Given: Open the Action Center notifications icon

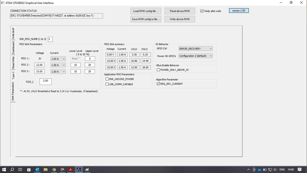Looking at the screenshot, I should pos(300,170).
